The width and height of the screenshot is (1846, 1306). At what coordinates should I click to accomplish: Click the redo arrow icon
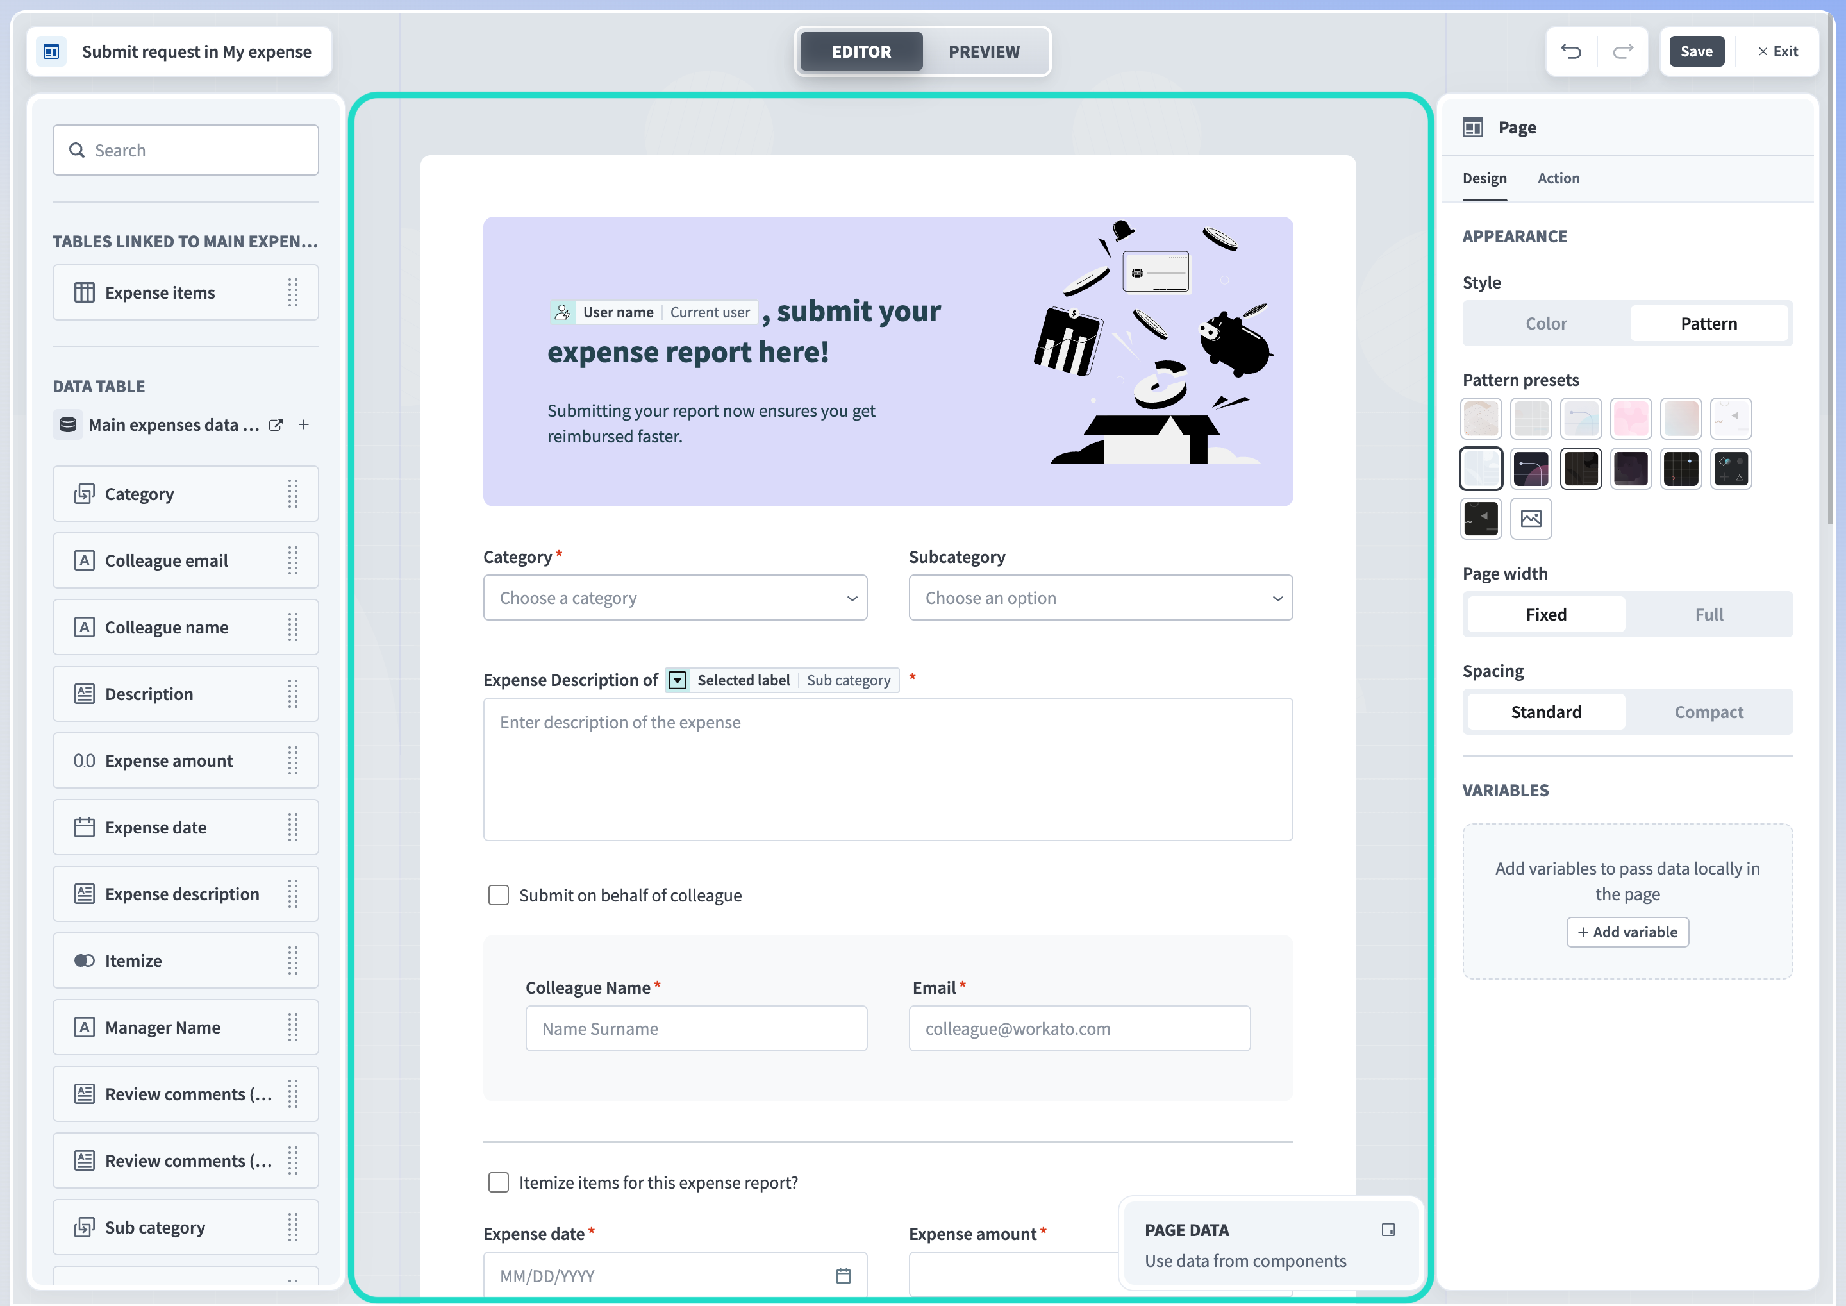1622,51
